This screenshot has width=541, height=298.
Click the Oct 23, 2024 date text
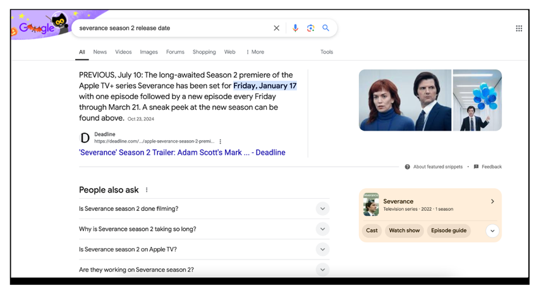pyautogui.click(x=141, y=119)
